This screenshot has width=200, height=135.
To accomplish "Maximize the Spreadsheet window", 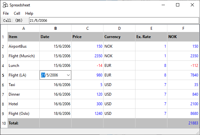I will pyautogui.click(x=178, y=5).
